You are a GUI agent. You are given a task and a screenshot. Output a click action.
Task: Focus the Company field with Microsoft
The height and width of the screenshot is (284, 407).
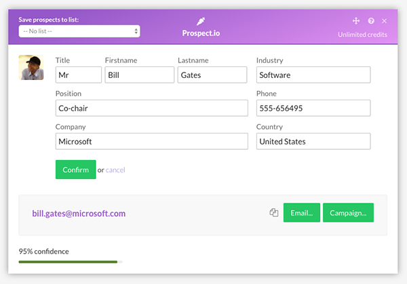151,142
